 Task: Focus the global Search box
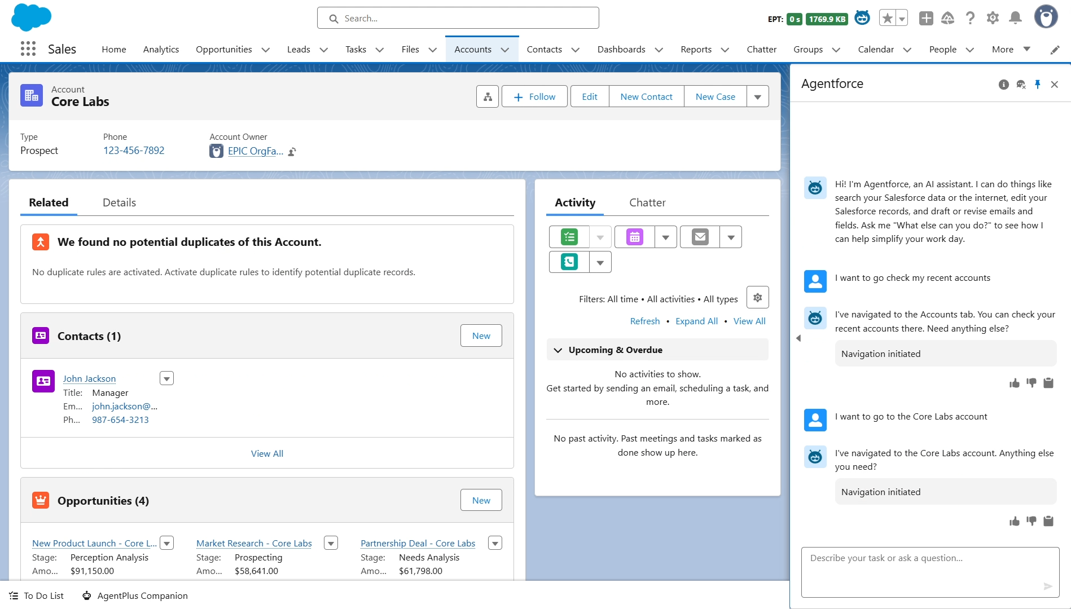[458, 18]
